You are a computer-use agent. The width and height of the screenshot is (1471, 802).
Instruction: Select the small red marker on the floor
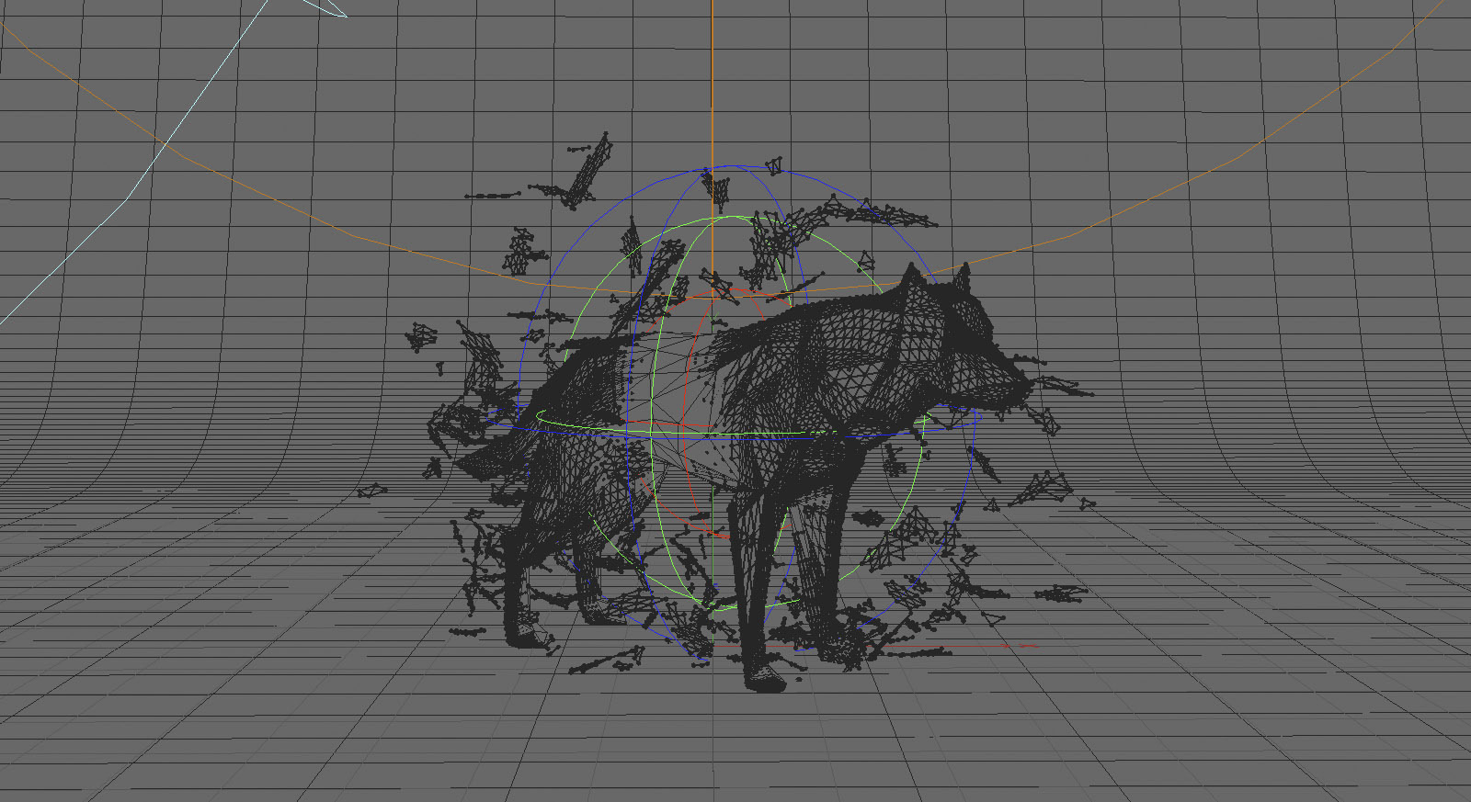click(1022, 646)
